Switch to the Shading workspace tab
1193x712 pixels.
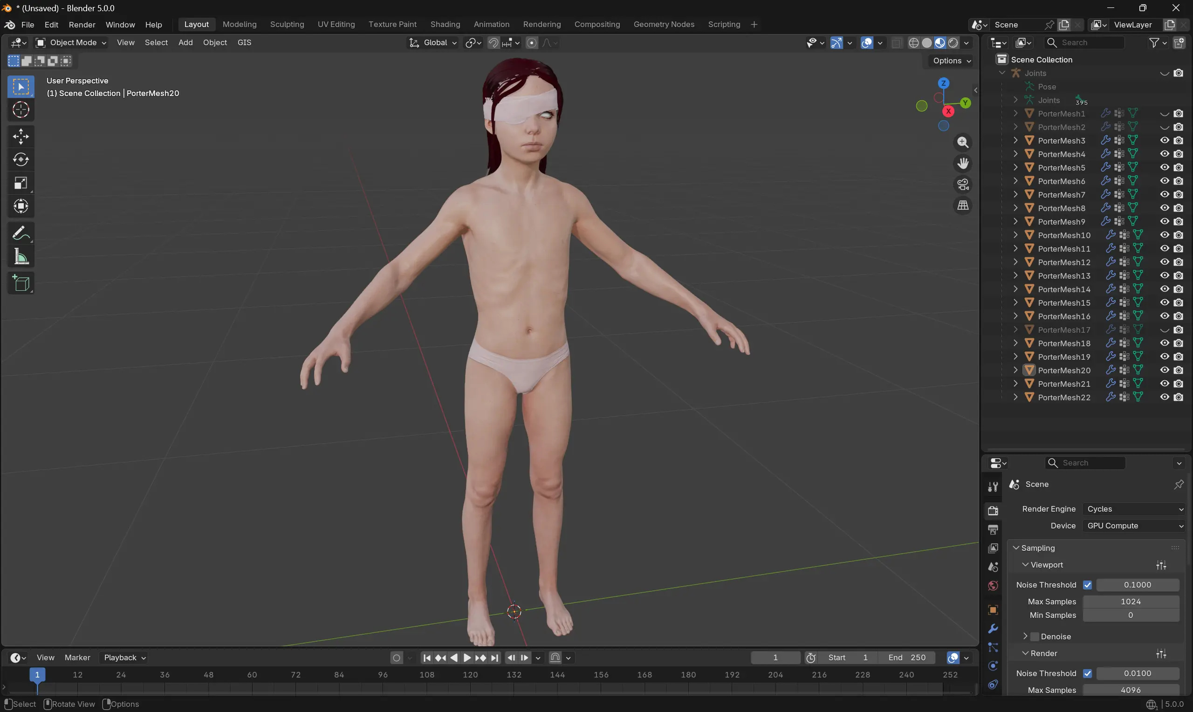(x=445, y=25)
